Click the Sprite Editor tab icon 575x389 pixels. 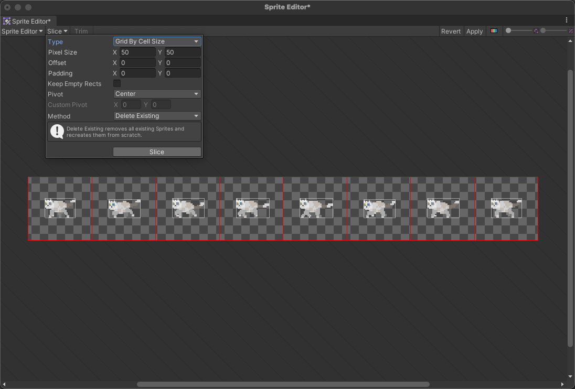coord(7,21)
